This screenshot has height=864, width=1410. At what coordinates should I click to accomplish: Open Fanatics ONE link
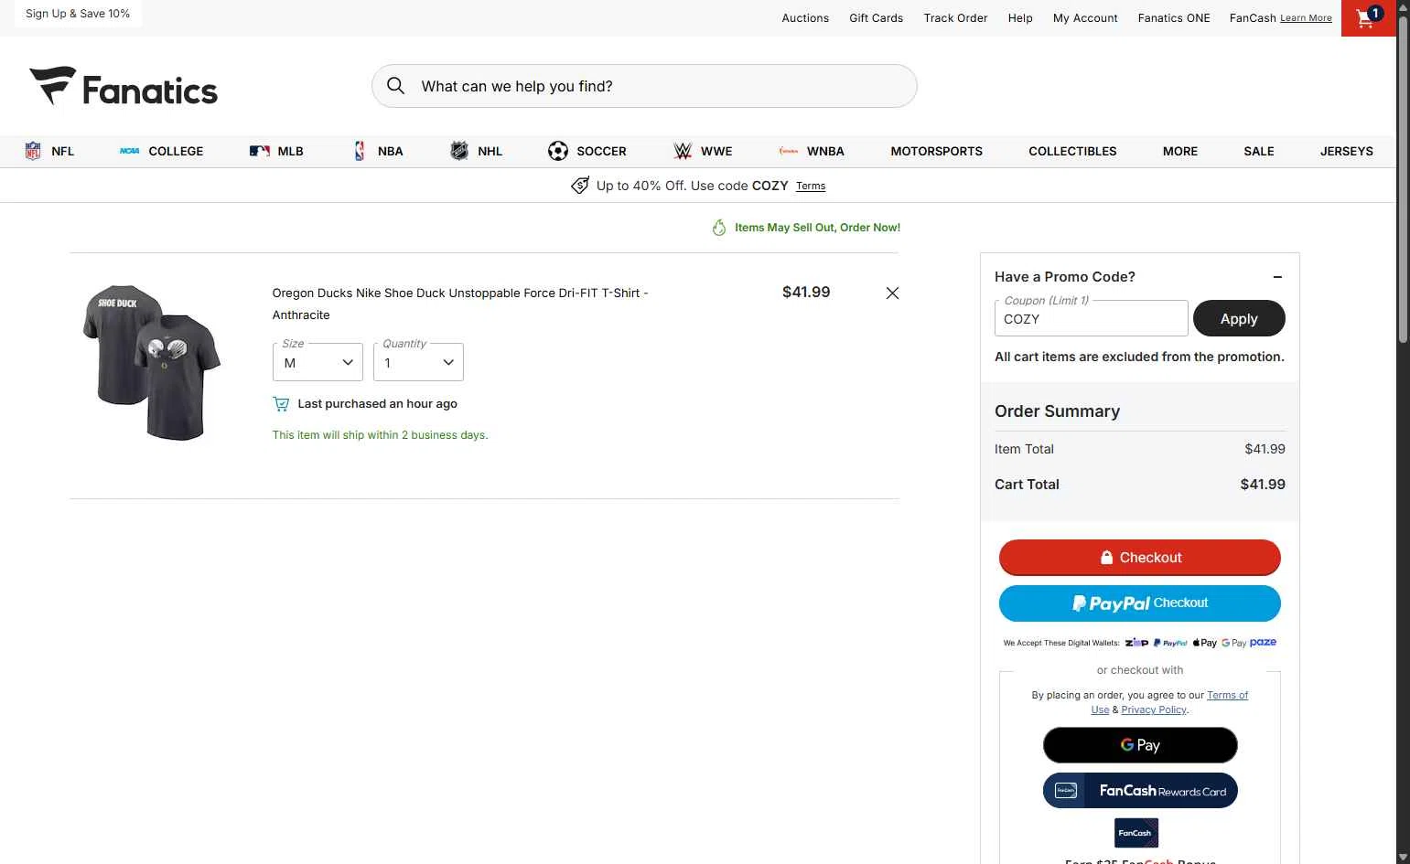pos(1174,18)
